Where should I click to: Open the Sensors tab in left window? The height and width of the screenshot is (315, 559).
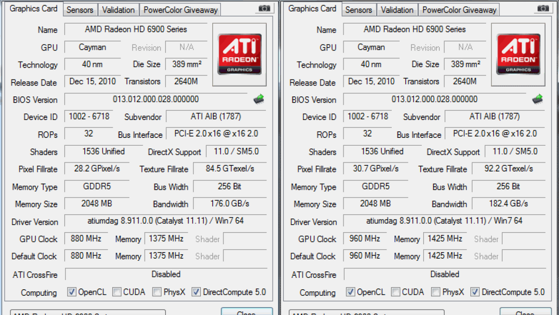click(79, 10)
